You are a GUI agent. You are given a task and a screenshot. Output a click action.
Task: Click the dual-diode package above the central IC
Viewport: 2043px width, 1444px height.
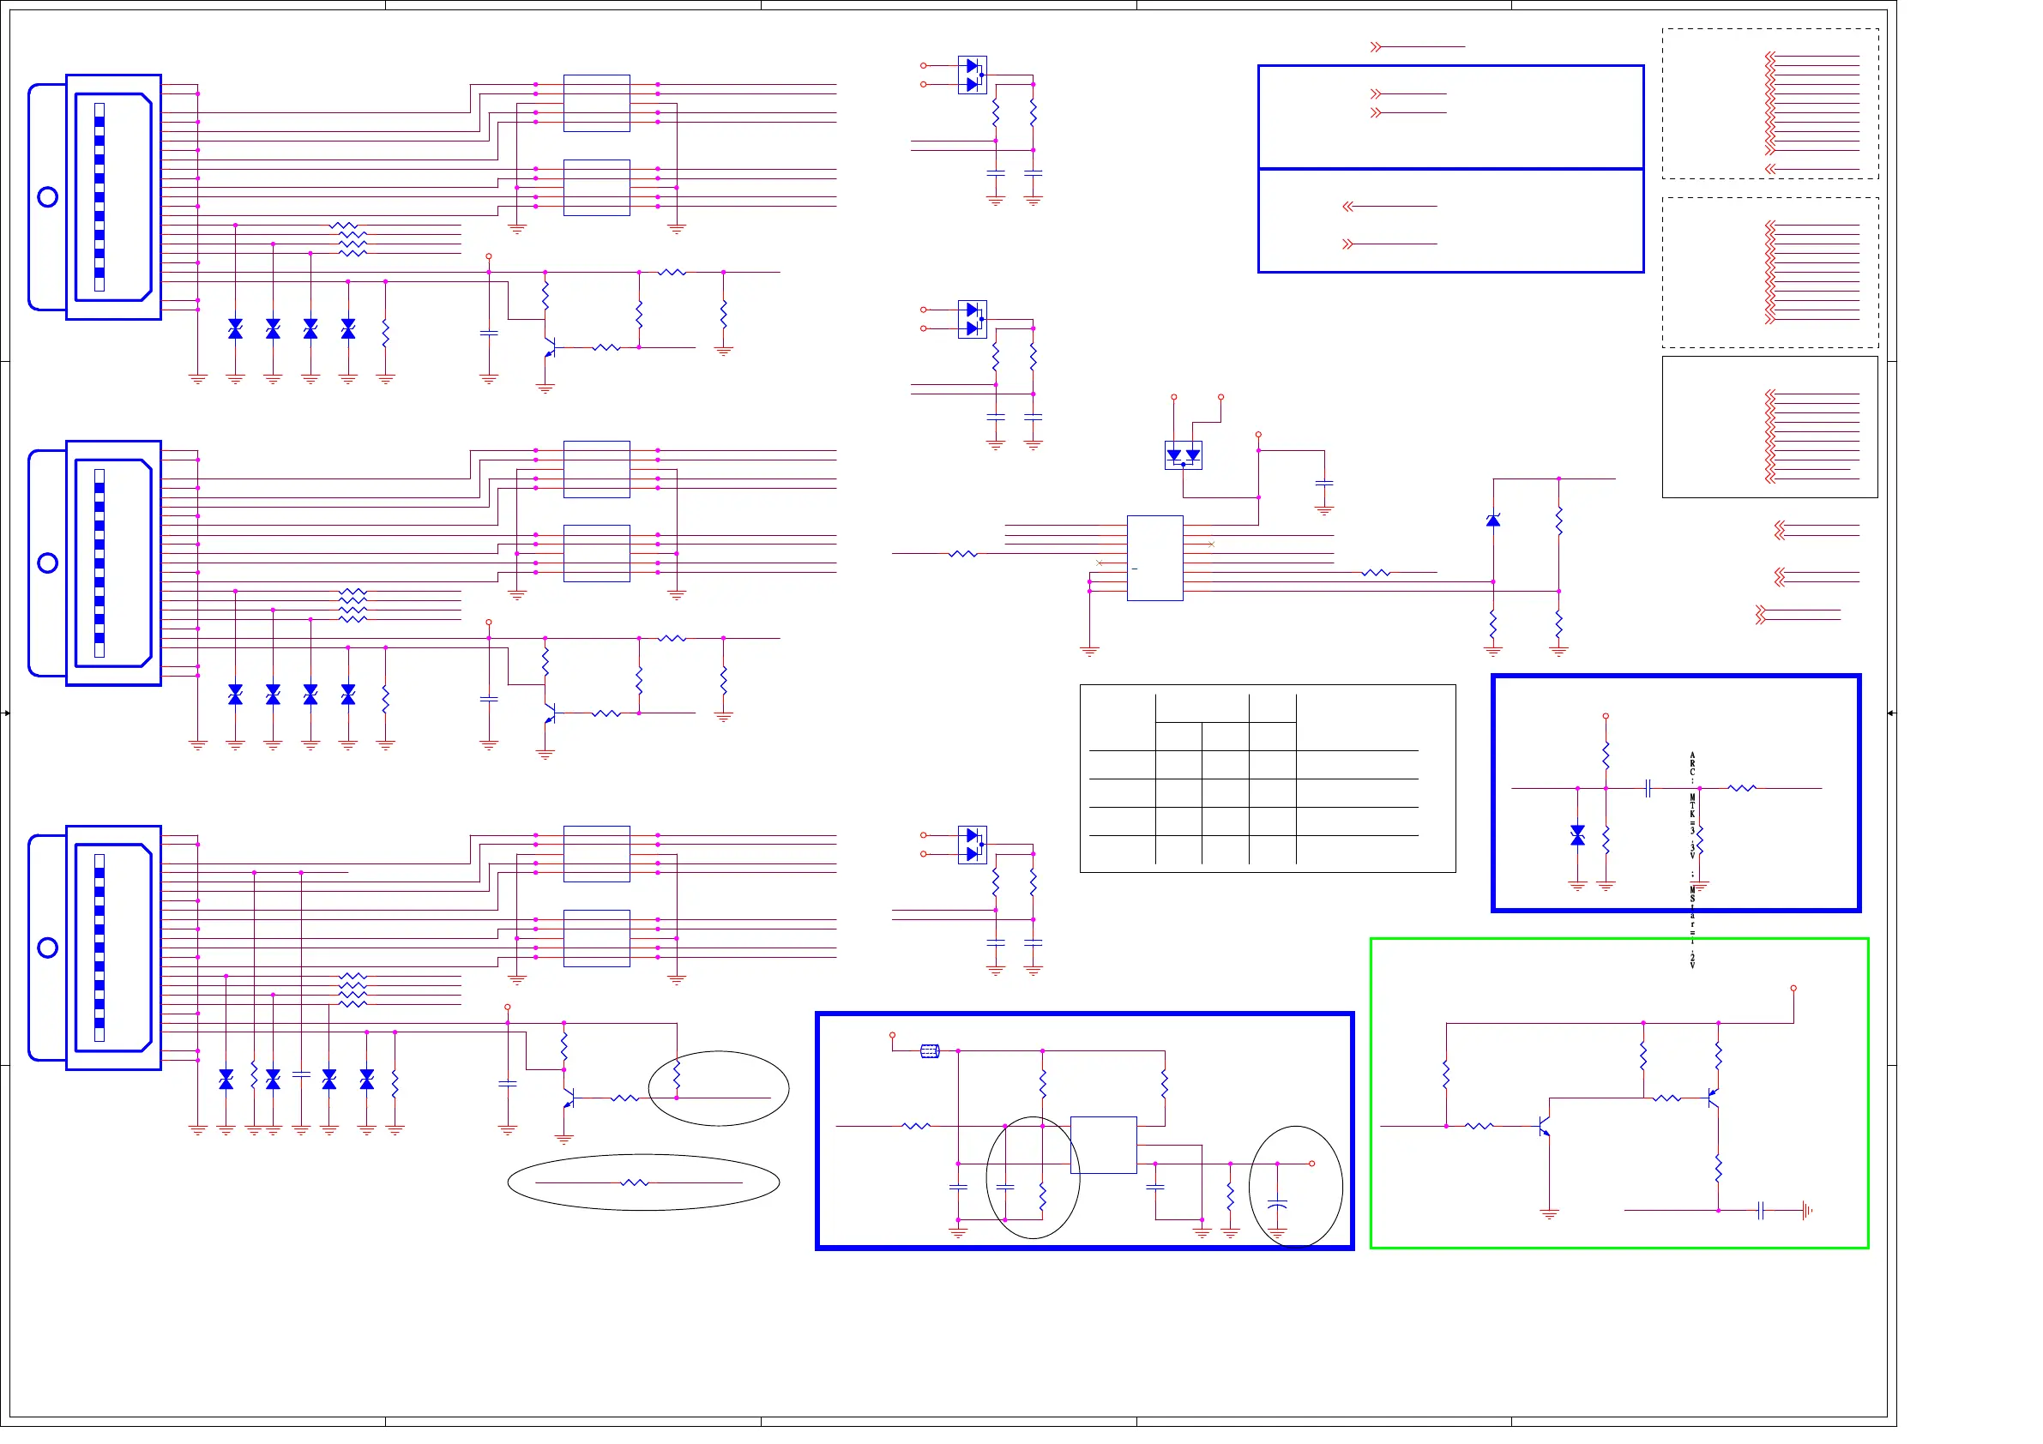1184,455
